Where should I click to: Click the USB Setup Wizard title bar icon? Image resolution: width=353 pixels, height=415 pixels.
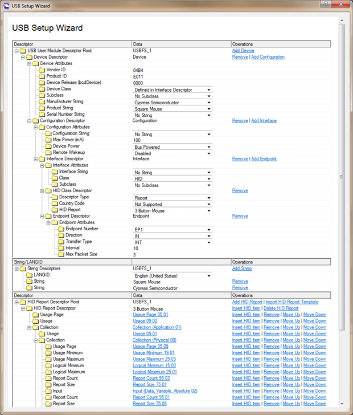pyautogui.click(x=6, y=6)
